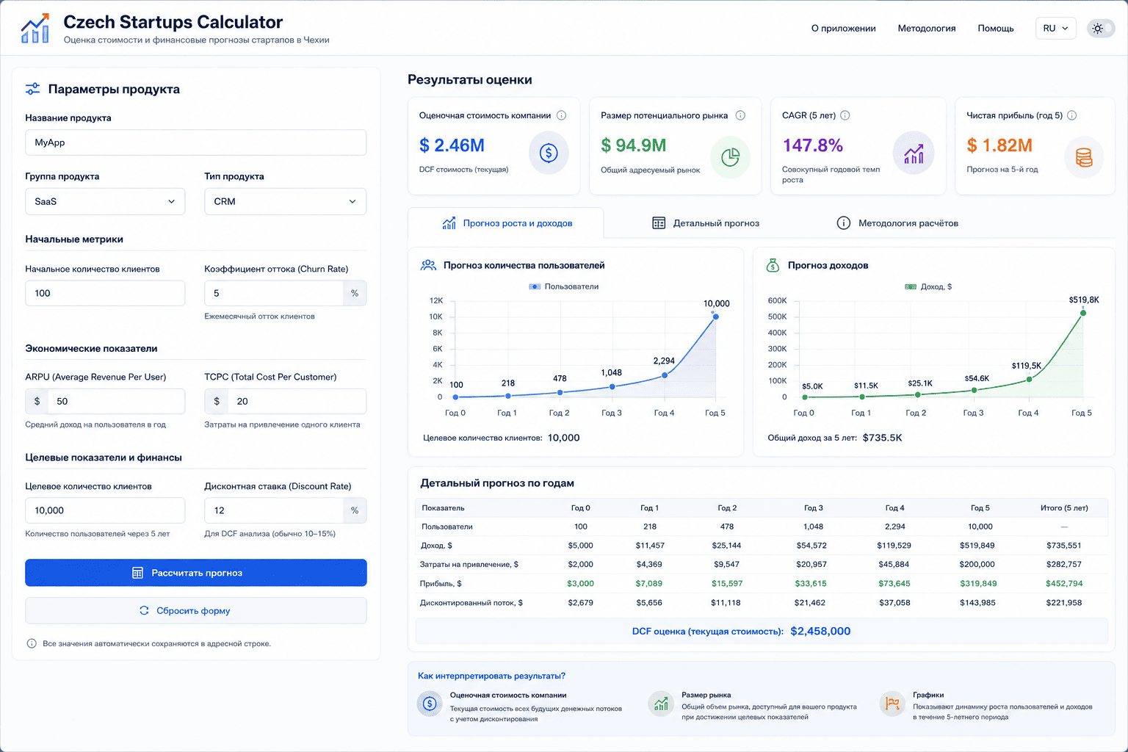Click the table icon on the Детальный прогноз tab

[x=659, y=223]
